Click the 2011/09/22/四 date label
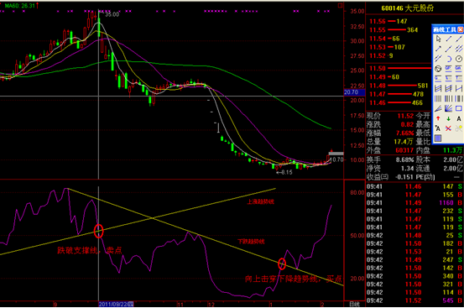The height and width of the screenshot is (308, 464). click(116, 304)
